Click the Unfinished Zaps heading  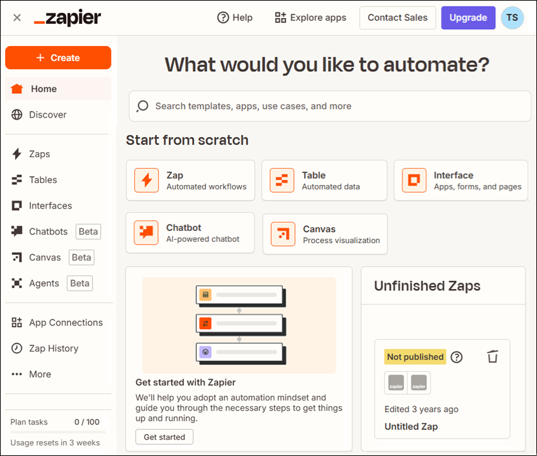point(427,286)
